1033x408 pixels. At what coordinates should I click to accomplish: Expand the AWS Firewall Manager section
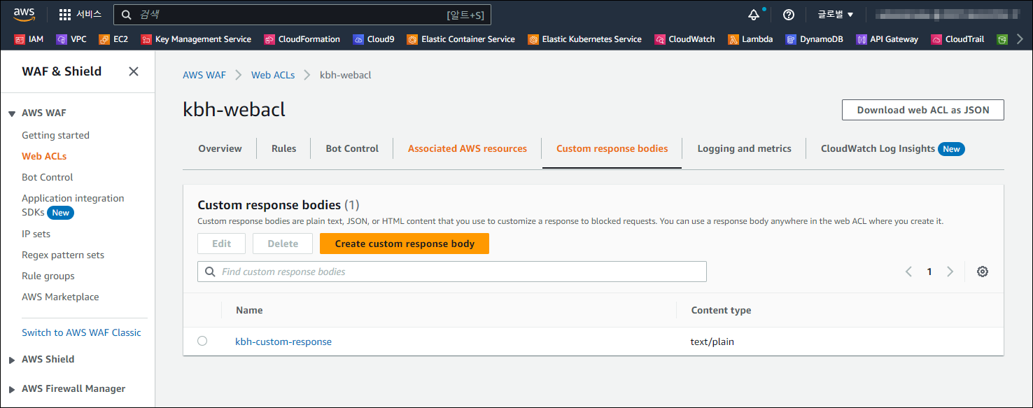(x=12, y=389)
